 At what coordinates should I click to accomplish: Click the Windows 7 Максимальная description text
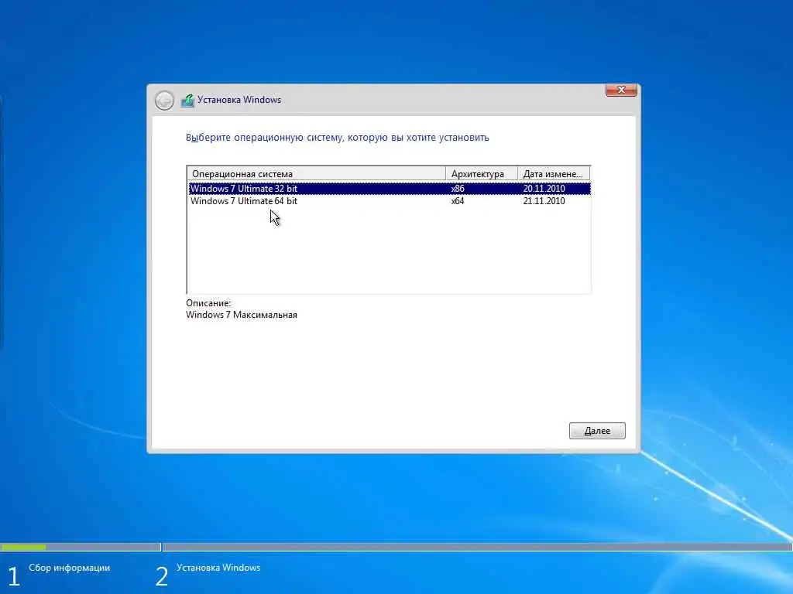242,315
